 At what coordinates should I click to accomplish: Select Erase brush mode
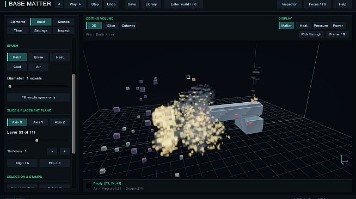click(x=38, y=57)
